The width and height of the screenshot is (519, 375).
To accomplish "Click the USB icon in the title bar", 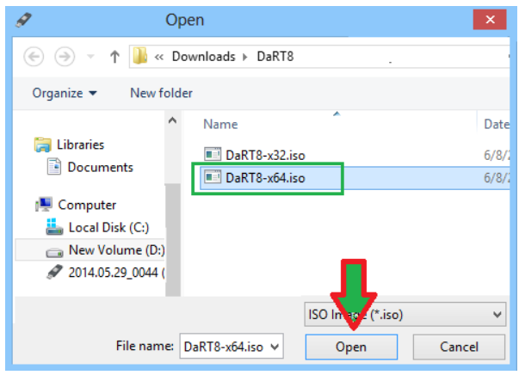I will (x=24, y=20).
